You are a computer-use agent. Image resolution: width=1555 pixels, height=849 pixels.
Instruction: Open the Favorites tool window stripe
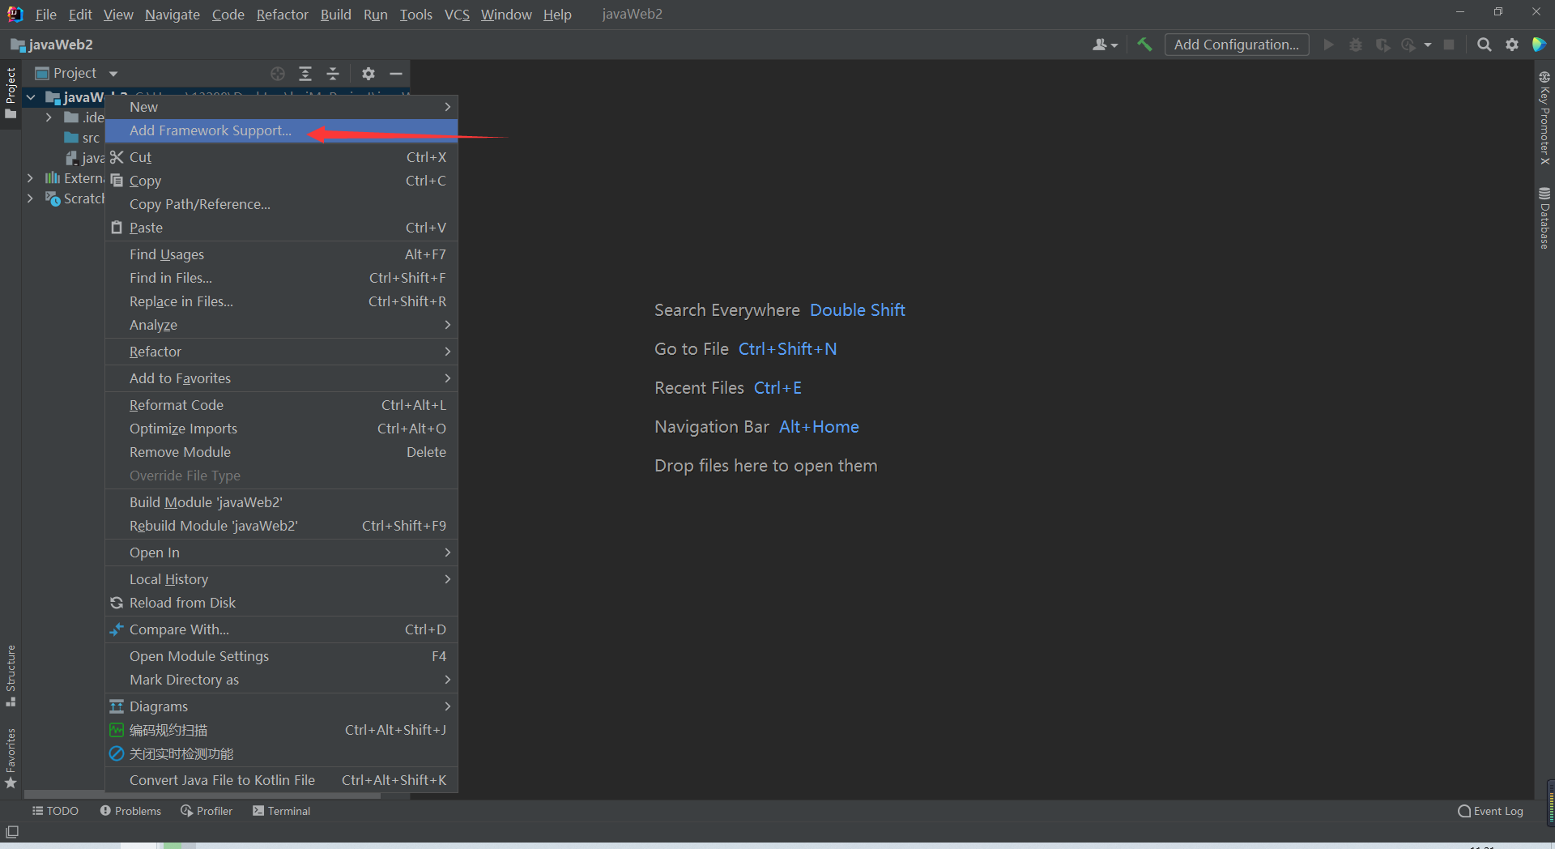click(11, 758)
